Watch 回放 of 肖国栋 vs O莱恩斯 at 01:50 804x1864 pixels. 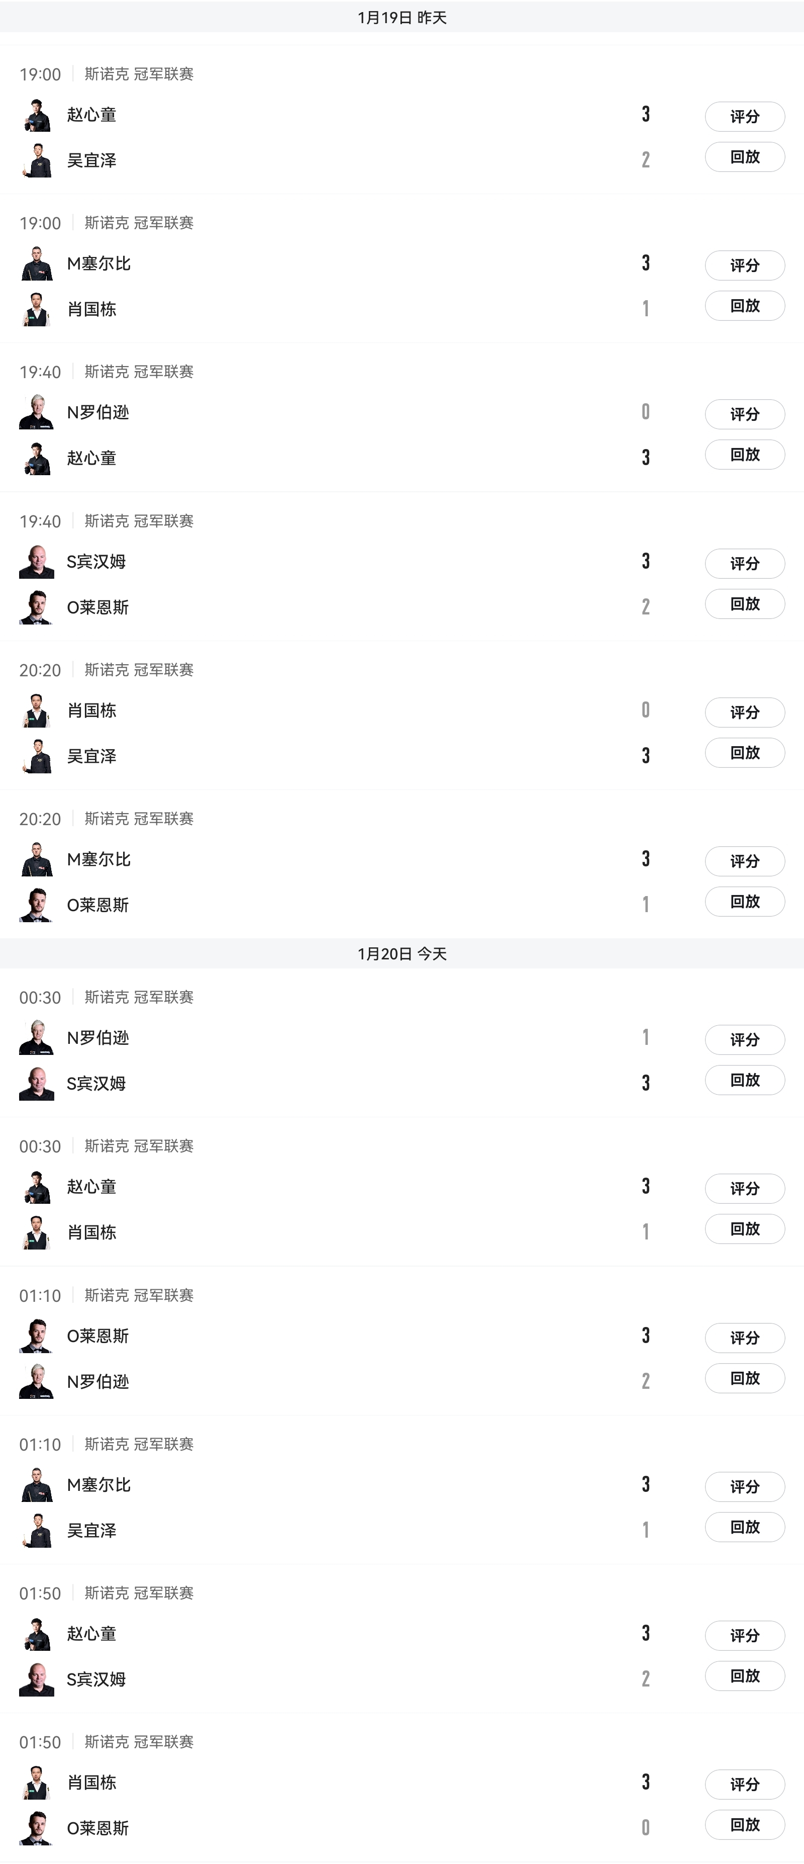[x=745, y=1825]
